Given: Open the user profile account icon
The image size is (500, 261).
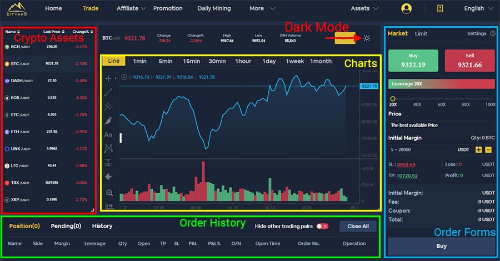Looking at the screenshot, I should click(407, 8).
